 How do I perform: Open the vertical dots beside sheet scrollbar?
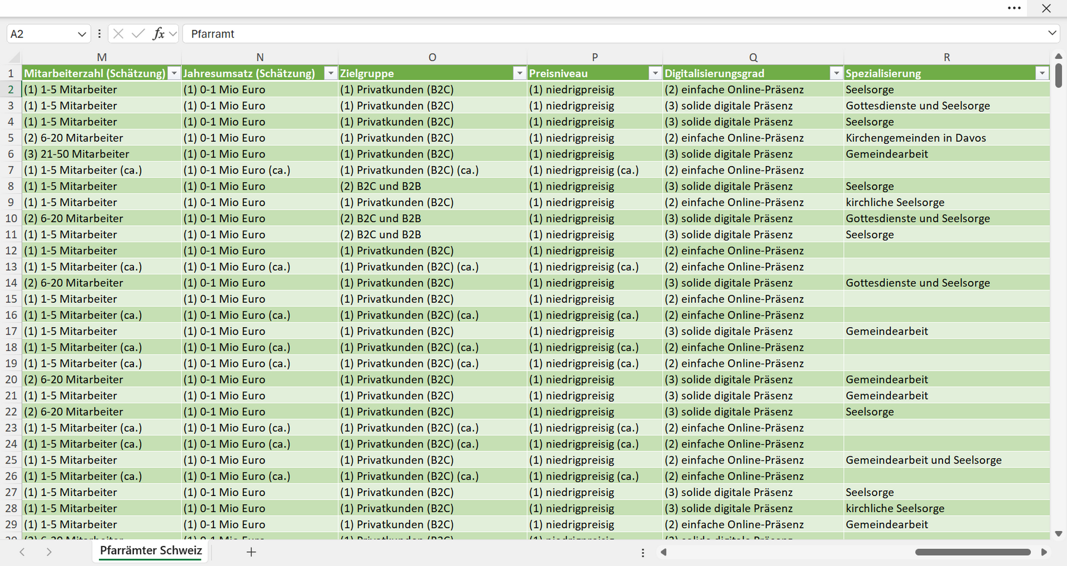[643, 552]
